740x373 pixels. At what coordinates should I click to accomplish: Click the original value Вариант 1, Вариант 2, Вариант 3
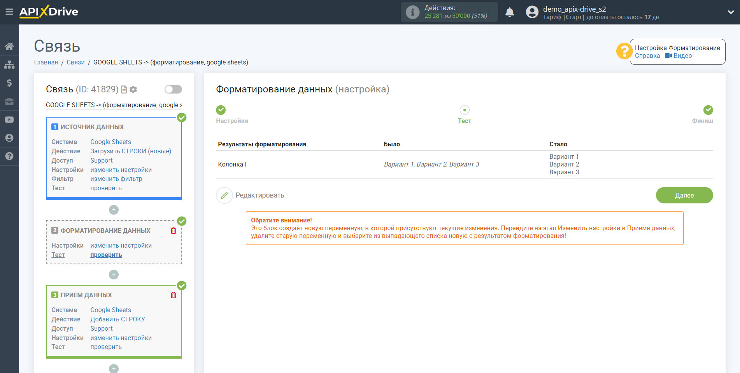coord(431,164)
